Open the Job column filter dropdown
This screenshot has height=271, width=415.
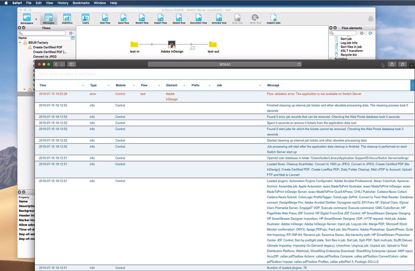pos(260,85)
